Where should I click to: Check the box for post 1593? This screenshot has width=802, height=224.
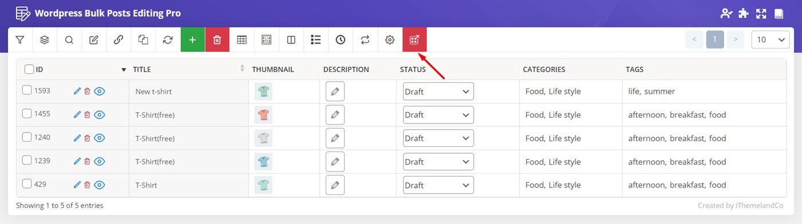pos(27,90)
